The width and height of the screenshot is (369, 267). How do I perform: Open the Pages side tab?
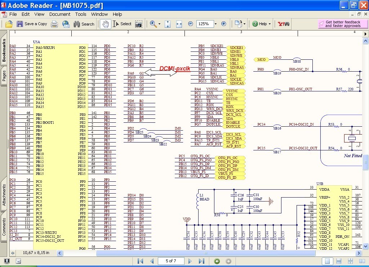tap(4, 76)
